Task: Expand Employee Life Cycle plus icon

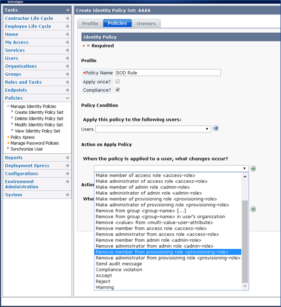Action: [68, 26]
